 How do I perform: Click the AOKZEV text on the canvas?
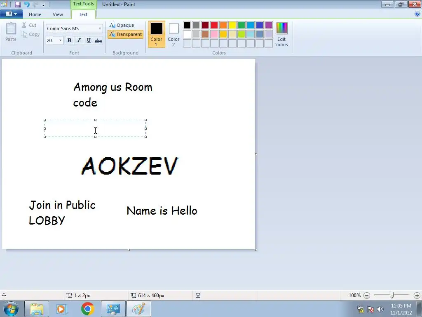(x=129, y=166)
